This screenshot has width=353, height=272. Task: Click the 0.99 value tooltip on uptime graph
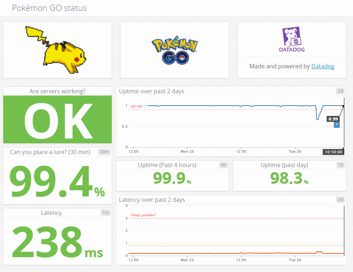(333, 119)
